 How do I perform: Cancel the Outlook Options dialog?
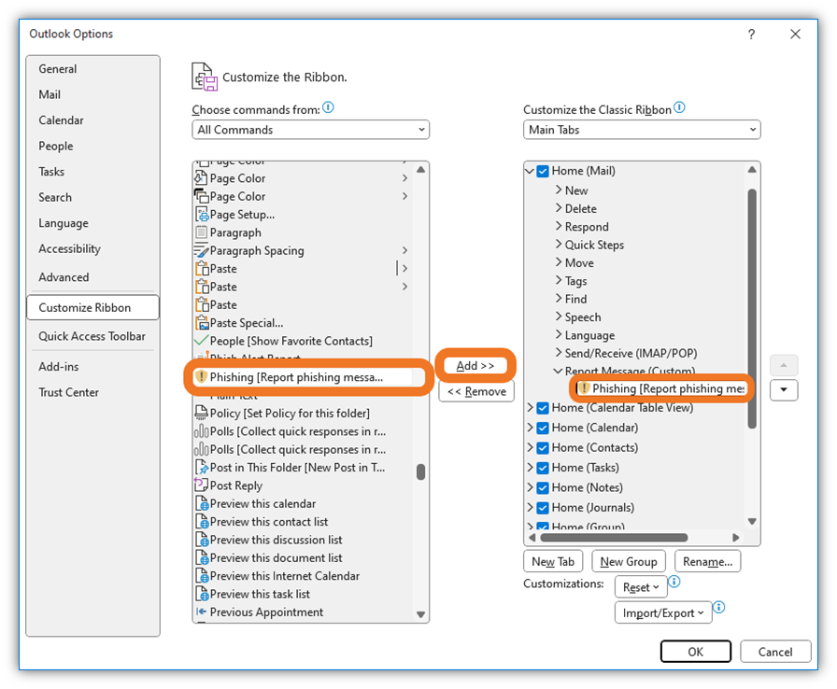[x=775, y=652]
